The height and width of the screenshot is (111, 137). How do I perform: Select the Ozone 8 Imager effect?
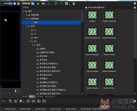92,65
